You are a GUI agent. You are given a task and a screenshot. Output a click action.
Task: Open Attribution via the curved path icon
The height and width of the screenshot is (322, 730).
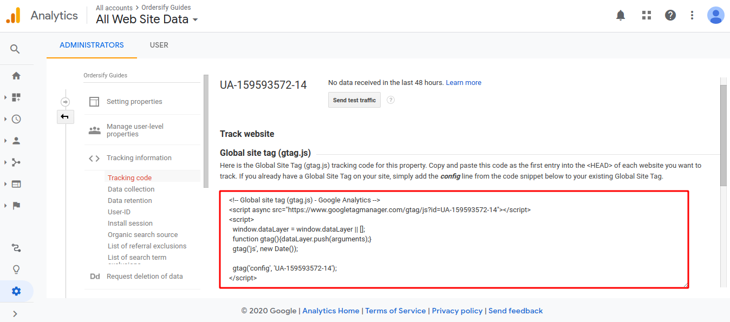click(16, 248)
